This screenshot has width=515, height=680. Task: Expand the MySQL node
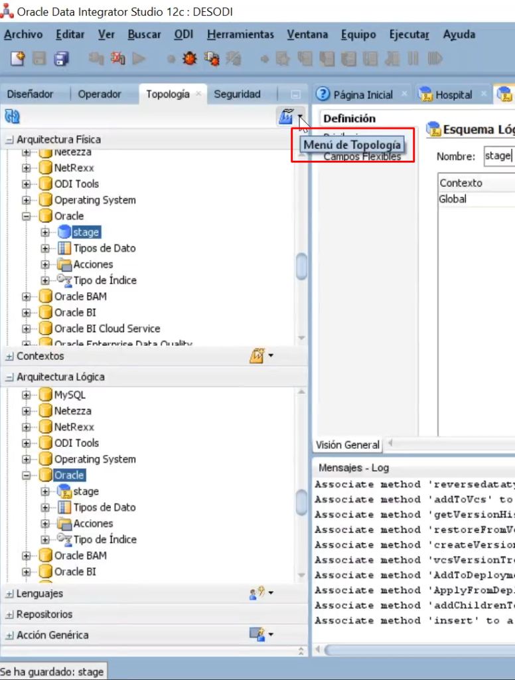click(27, 395)
